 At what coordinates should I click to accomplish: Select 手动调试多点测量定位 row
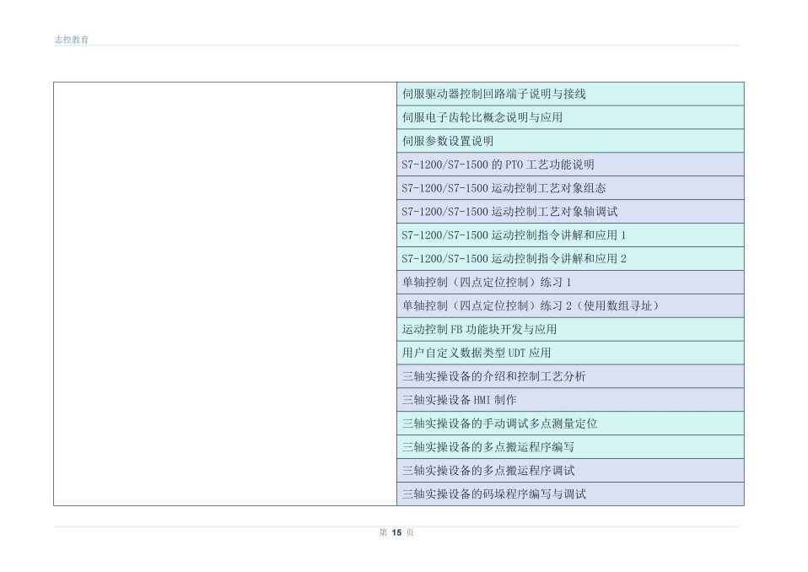[x=570, y=424]
